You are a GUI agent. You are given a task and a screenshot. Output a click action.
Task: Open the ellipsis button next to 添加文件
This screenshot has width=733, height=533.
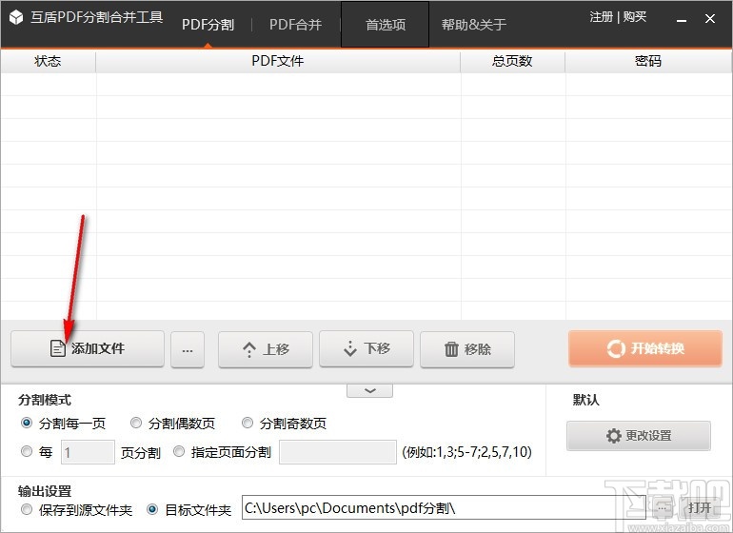point(188,349)
